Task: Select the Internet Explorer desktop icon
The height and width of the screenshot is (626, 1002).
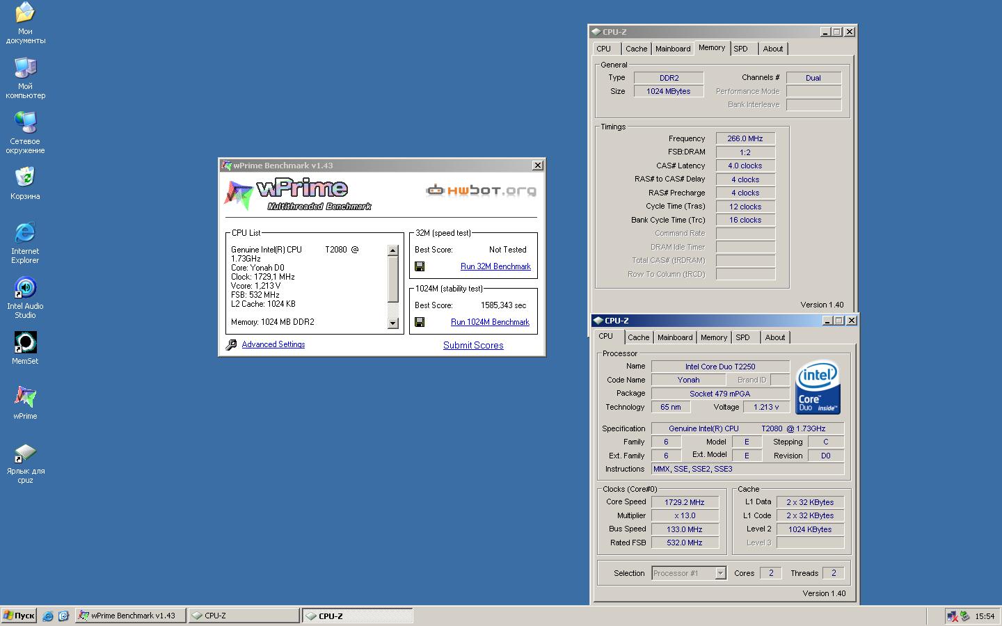Action: 25,243
